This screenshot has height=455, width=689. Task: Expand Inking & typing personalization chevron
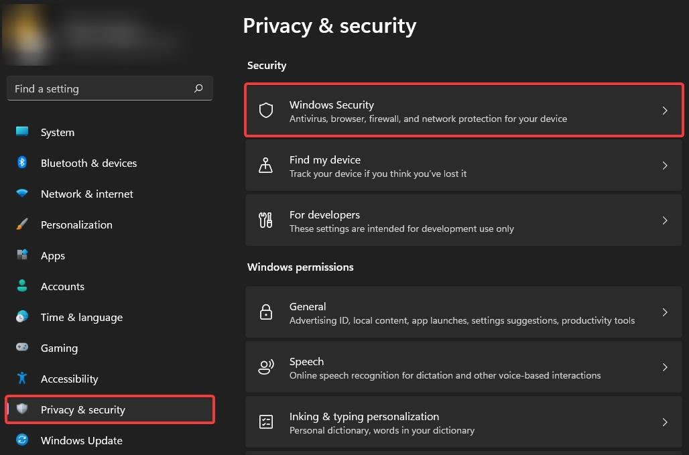[x=665, y=422]
